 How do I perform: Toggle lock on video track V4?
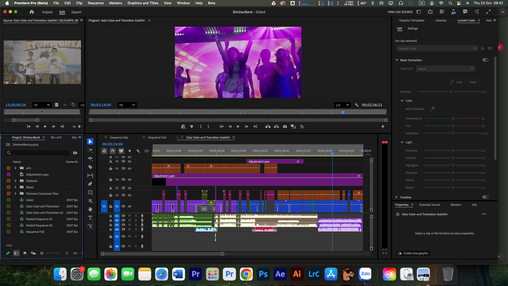point(111,180)
